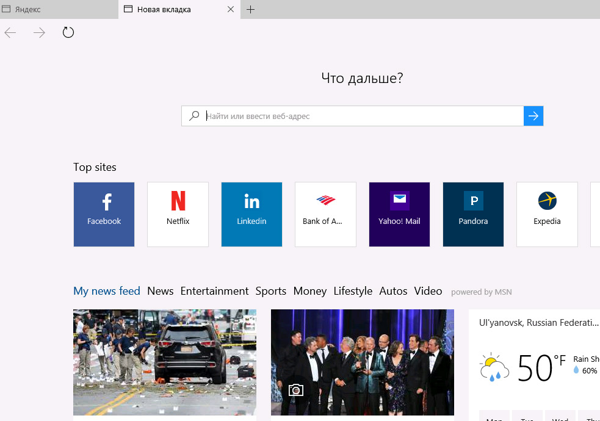Switch to the Autos category
The height and width of the screenshot is (421, 600).
click(393, 292)
